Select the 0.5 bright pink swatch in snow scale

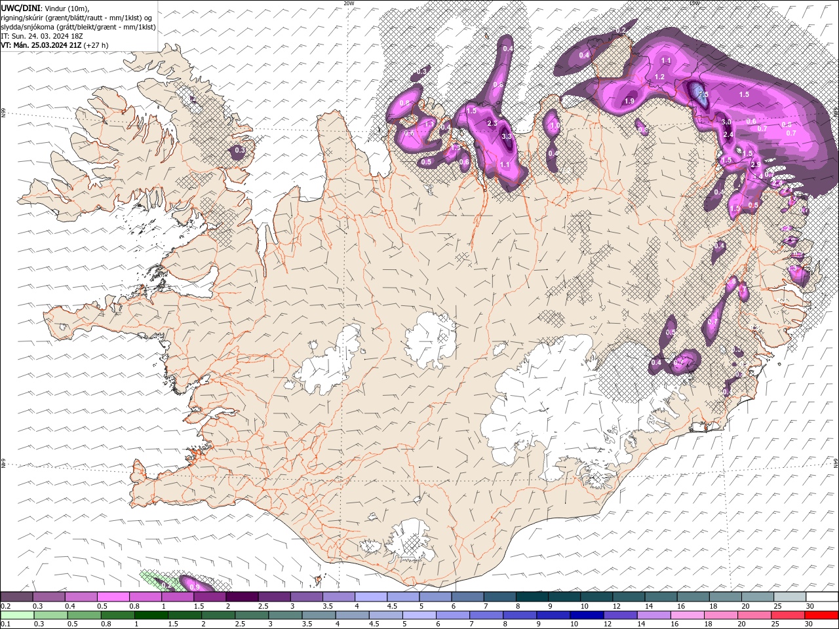(x=113, y=597)
